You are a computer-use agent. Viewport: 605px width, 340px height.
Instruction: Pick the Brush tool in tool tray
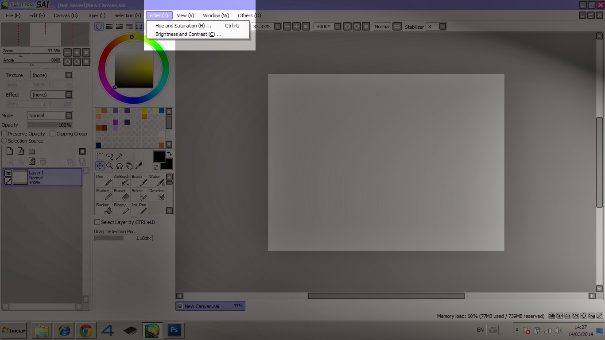pyautogui.click(x=139, y=180)
